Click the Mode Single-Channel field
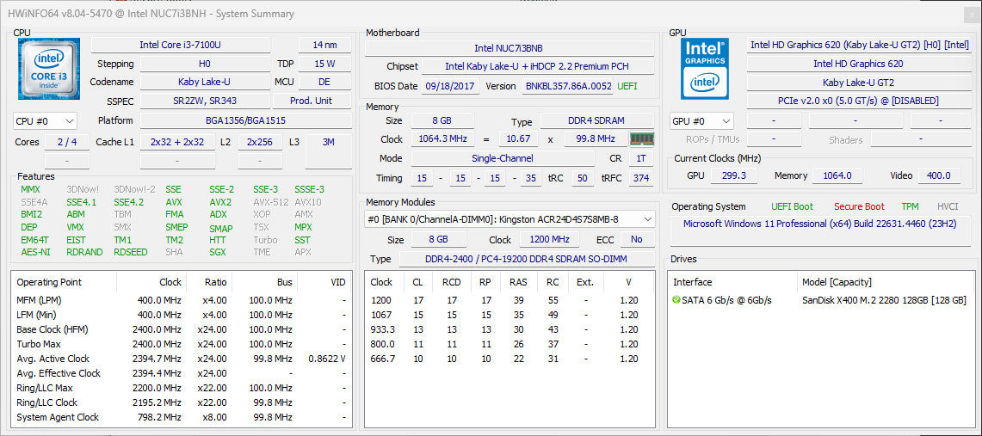 pos(503,158)
